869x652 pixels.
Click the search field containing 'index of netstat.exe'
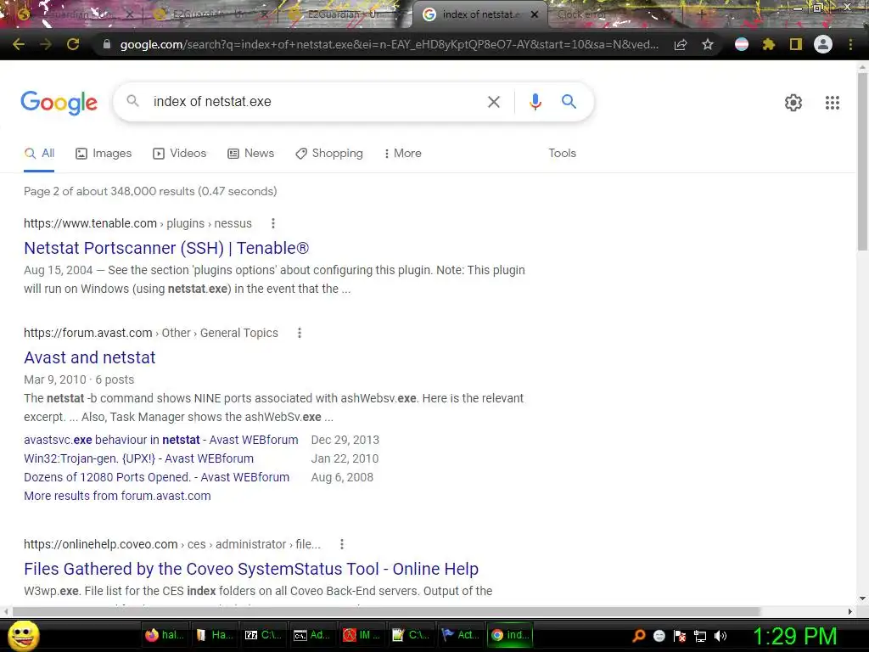click(313, 102)
